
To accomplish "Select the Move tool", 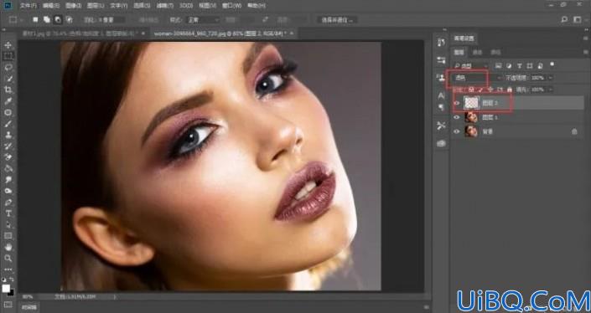I will tap(8, 45).
